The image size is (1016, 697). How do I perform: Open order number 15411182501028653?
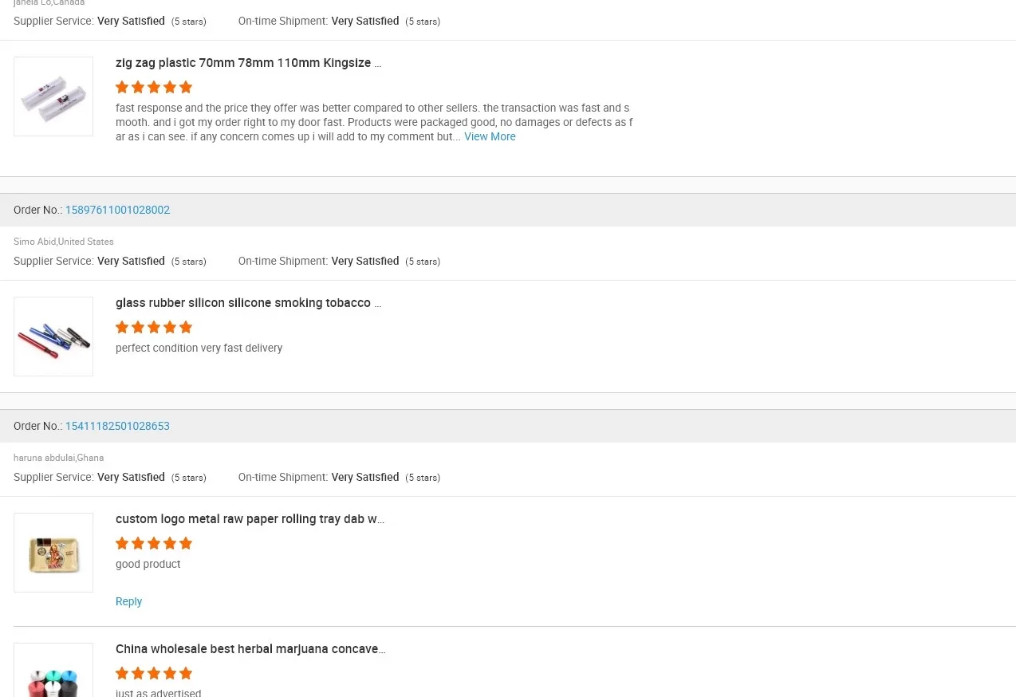117,426
